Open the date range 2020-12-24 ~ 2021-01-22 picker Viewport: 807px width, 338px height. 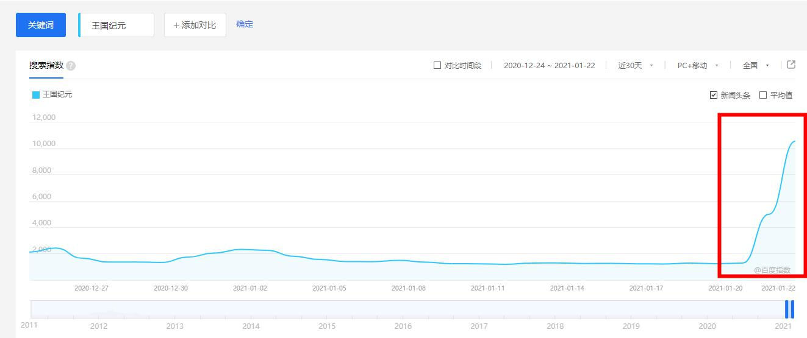[x=549, y=65]
